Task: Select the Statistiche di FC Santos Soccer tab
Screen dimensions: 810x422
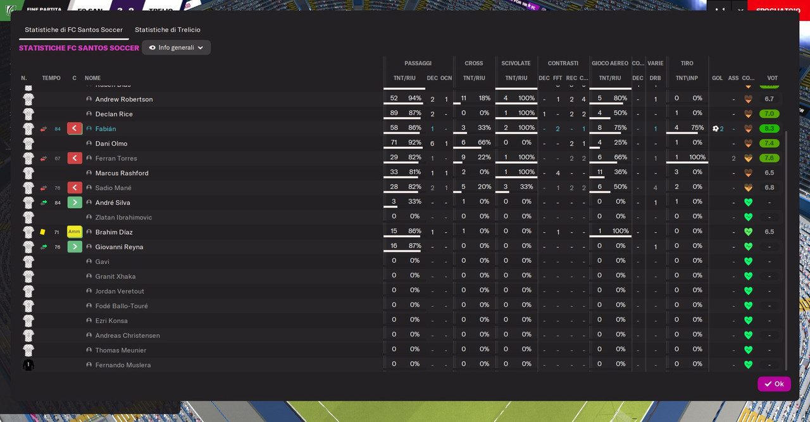Action: 74,30
